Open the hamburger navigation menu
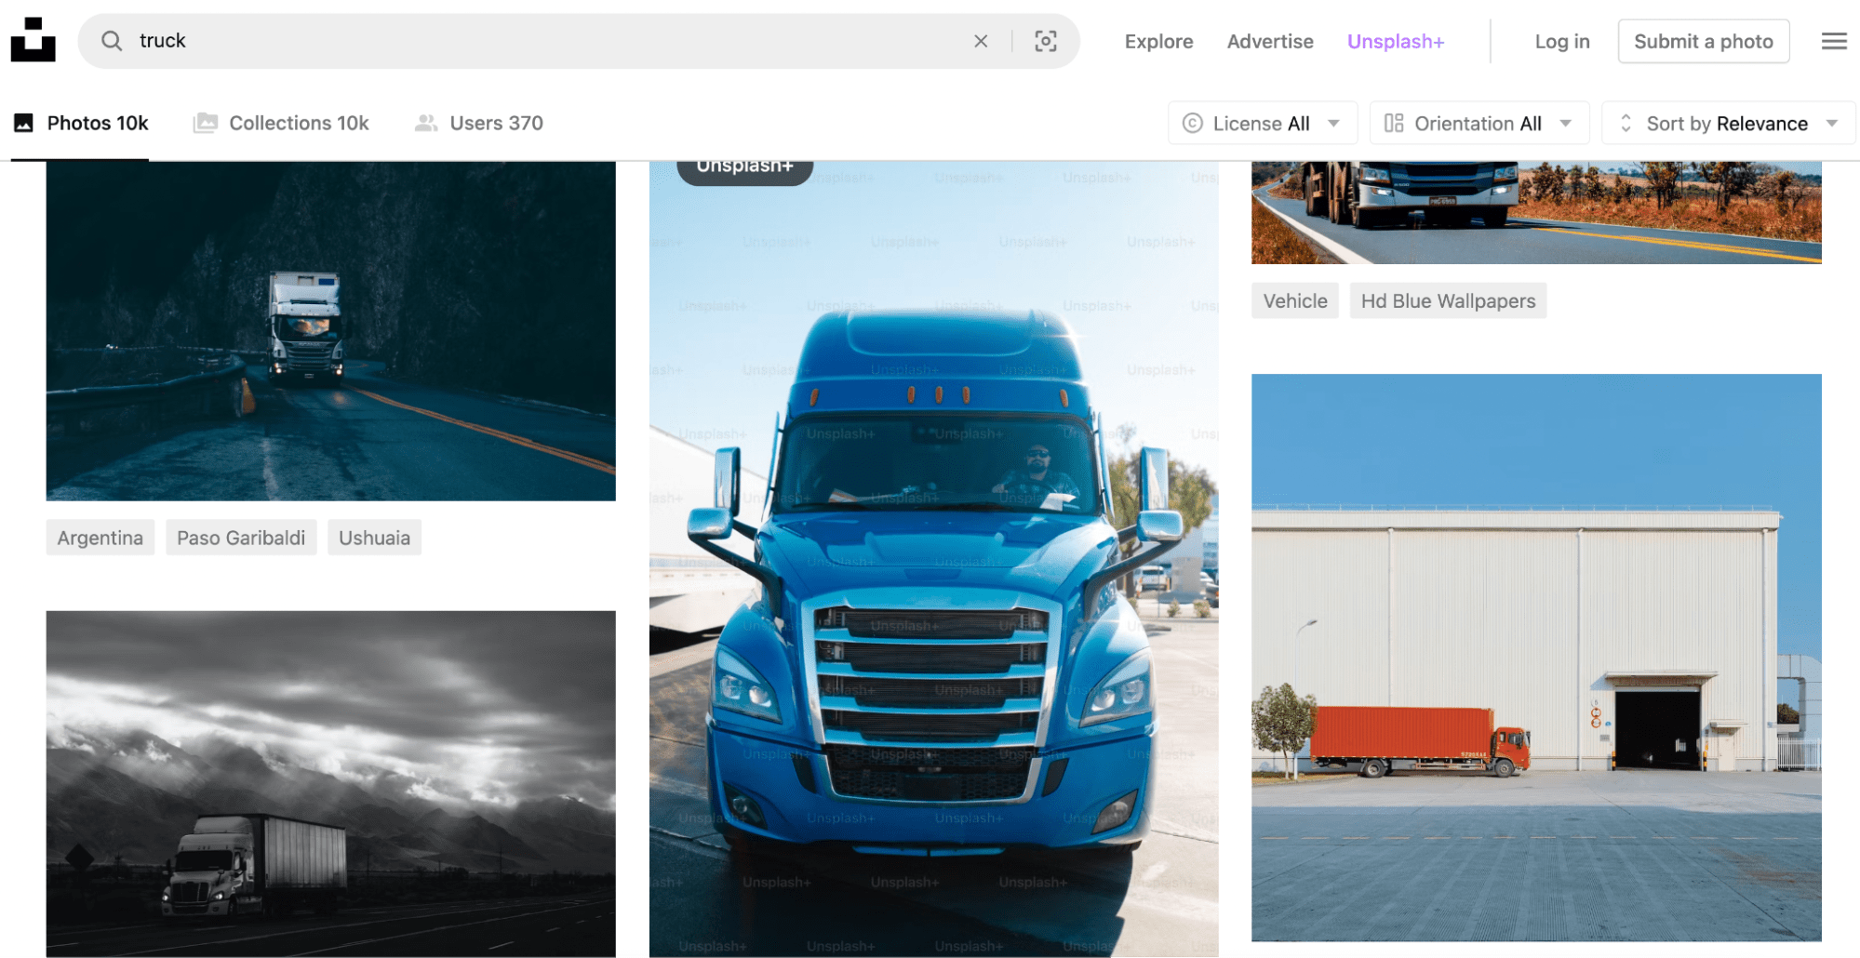 pos(1833,40)
